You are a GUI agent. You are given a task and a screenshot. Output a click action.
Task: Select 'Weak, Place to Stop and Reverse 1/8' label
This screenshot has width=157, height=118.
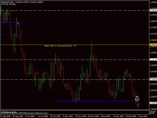[60, 46]
